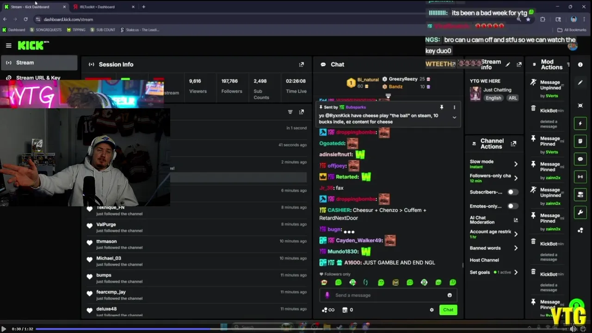
Task: Click the video progress bar
Action: 301,329
